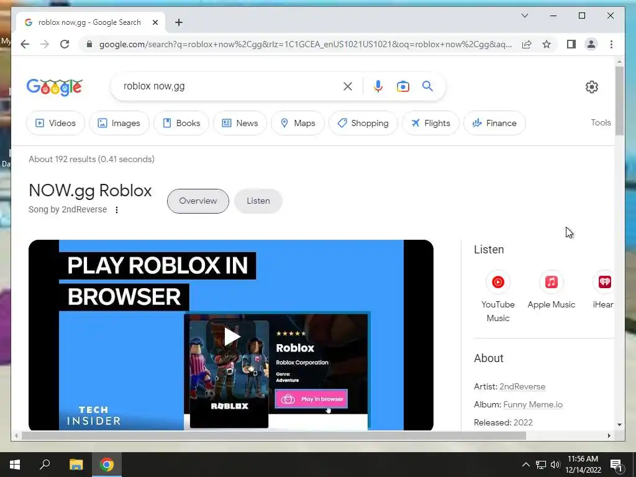Click the Chrome taskbar icon
Viewport: 636px width, 477px height.
pos(107,465)
